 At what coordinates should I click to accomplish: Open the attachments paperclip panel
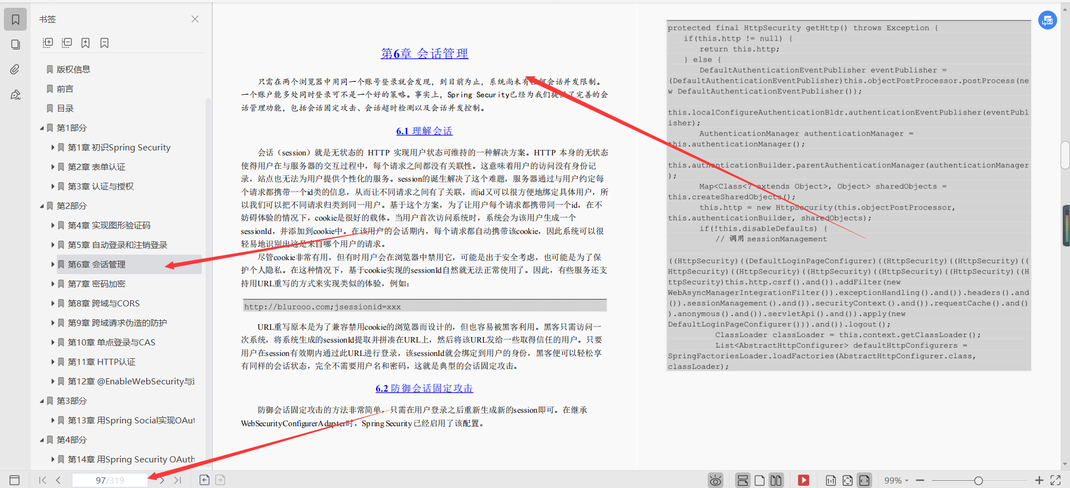(16, 69)
